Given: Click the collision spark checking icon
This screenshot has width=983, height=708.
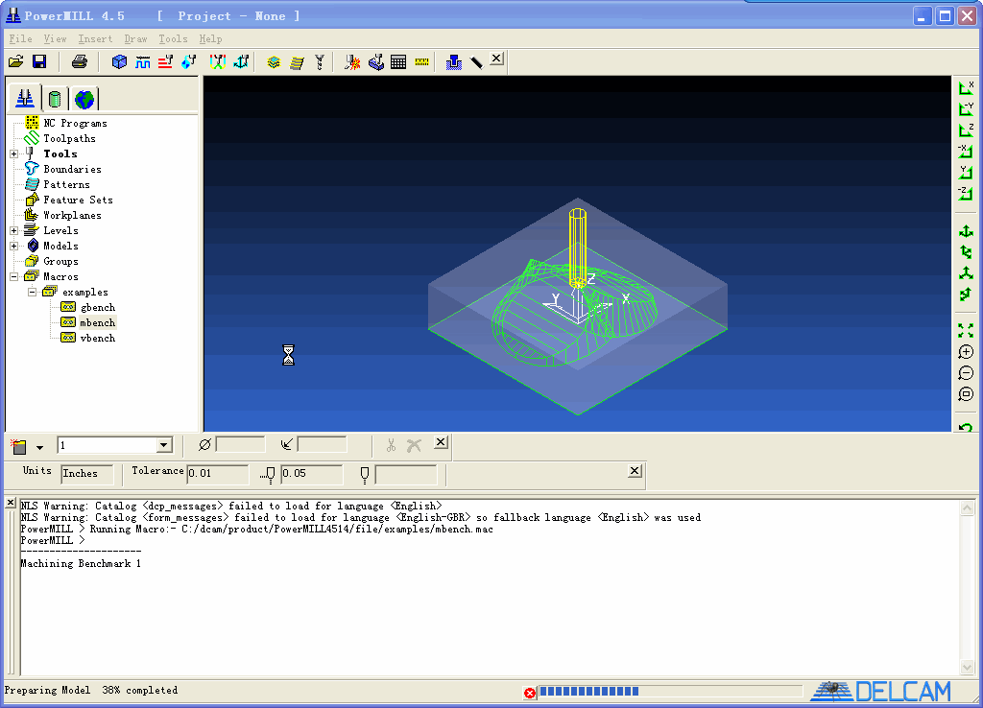Looking at the screenshot, I should coord(353,61).
